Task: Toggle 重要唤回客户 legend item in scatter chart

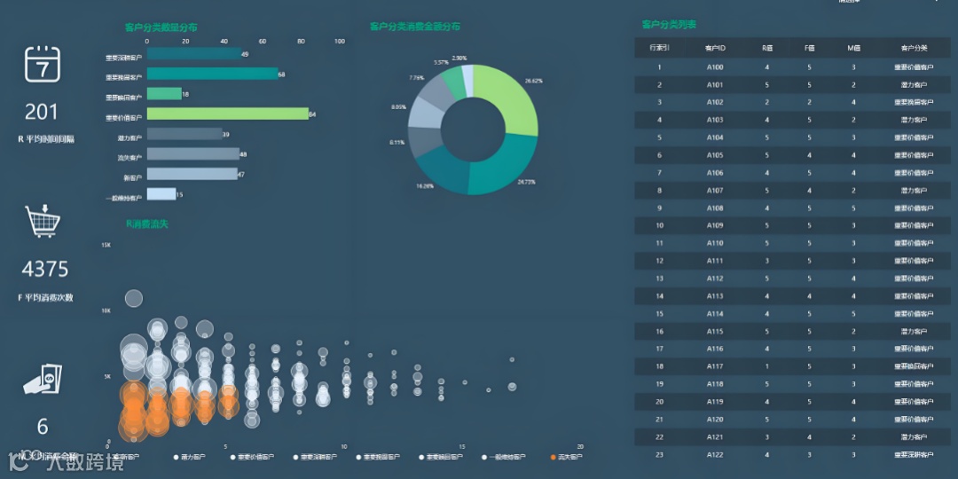Action: [x=441, y=457]
